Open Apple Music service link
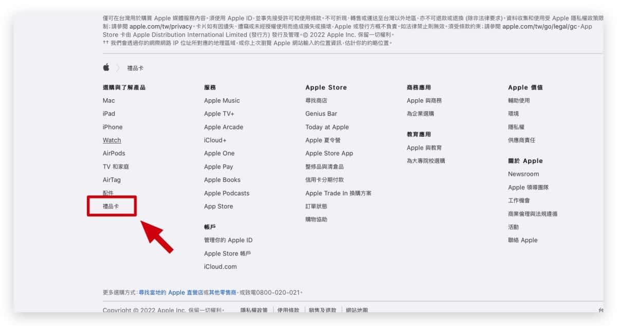This screenshot has width=617, height=326. [222, 101]
